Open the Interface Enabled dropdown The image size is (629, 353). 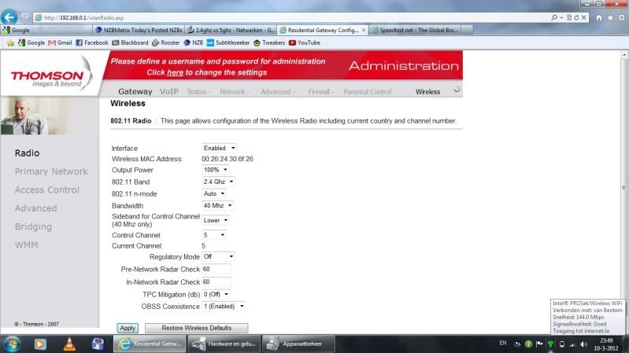pyautogui.click(x=220, y=148)
